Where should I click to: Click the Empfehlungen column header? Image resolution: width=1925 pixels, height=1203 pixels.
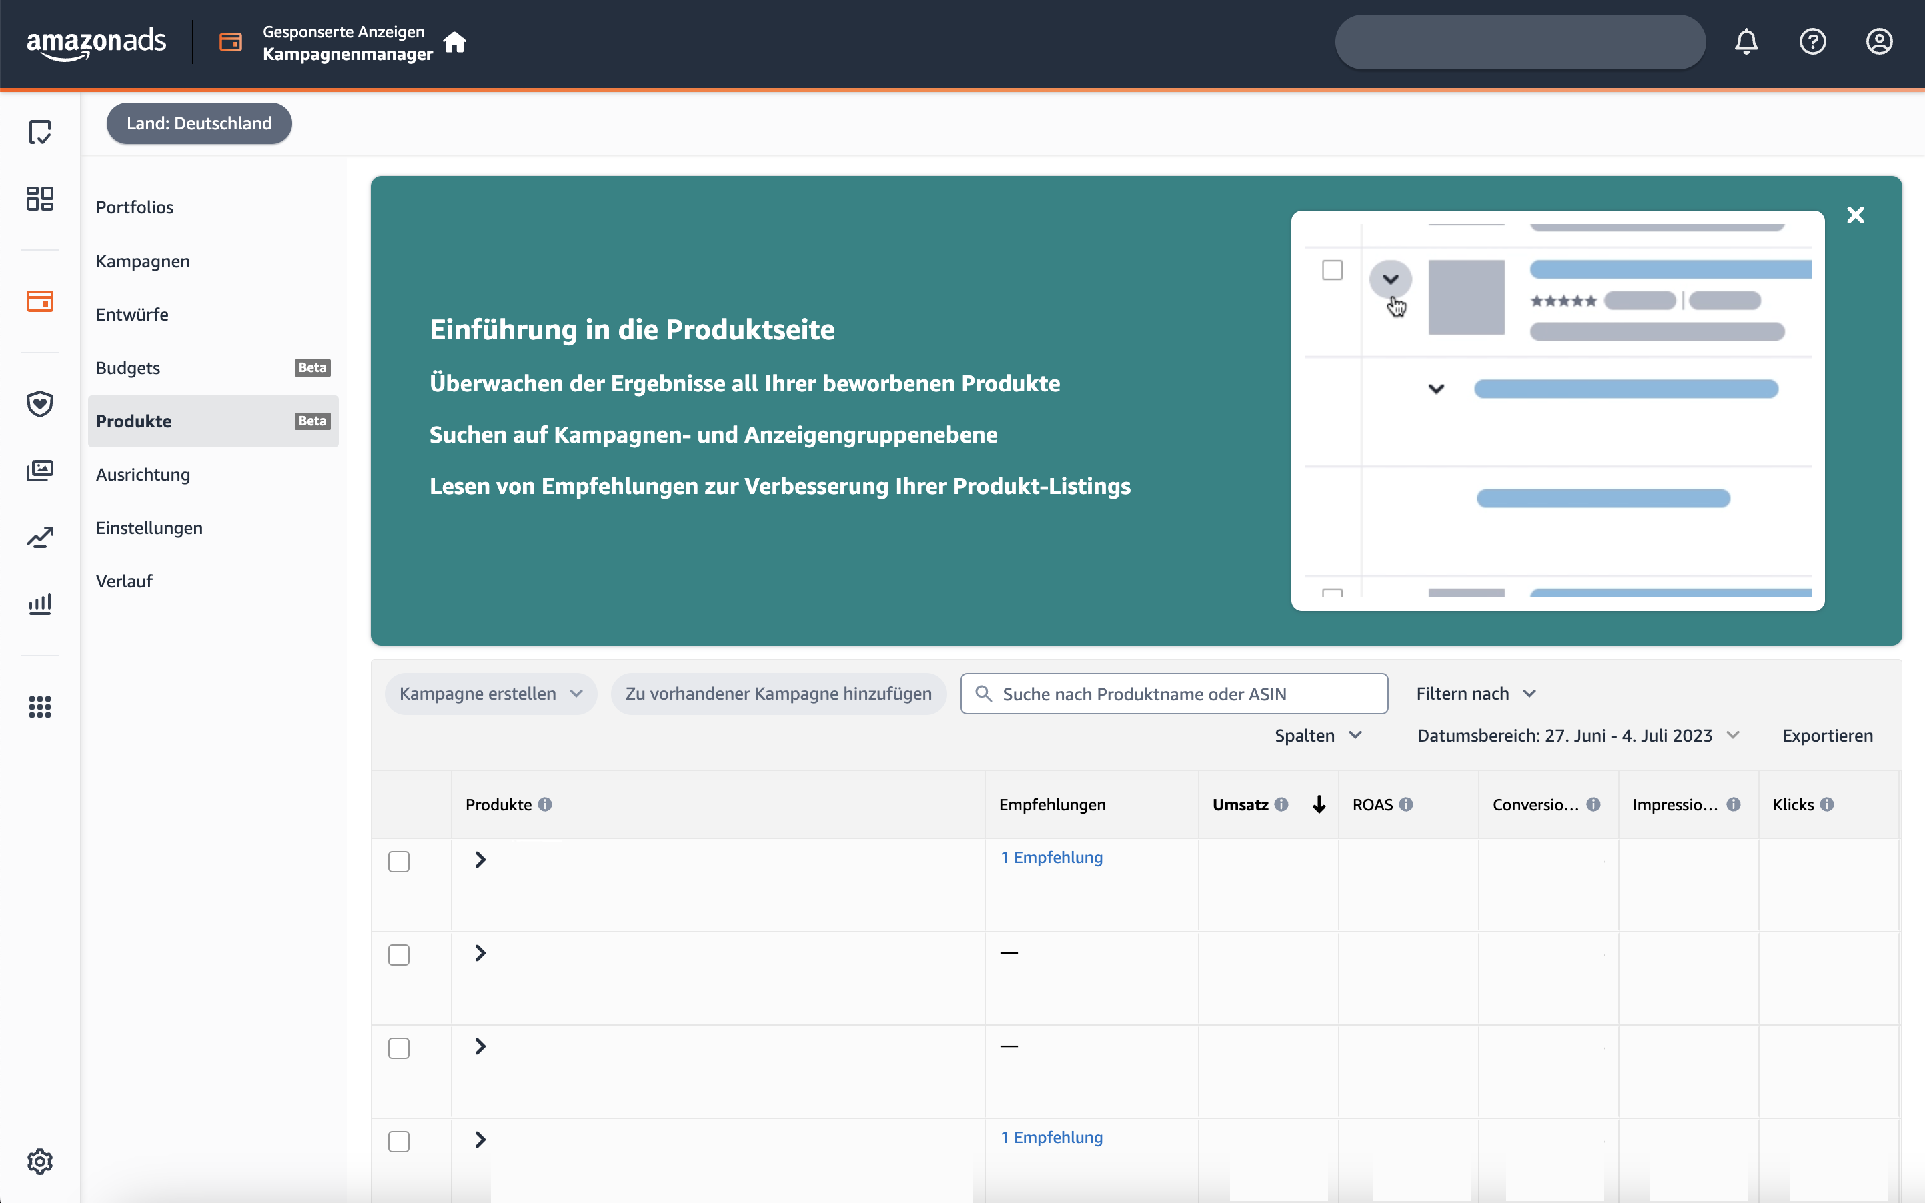(x=1052, y=804)
